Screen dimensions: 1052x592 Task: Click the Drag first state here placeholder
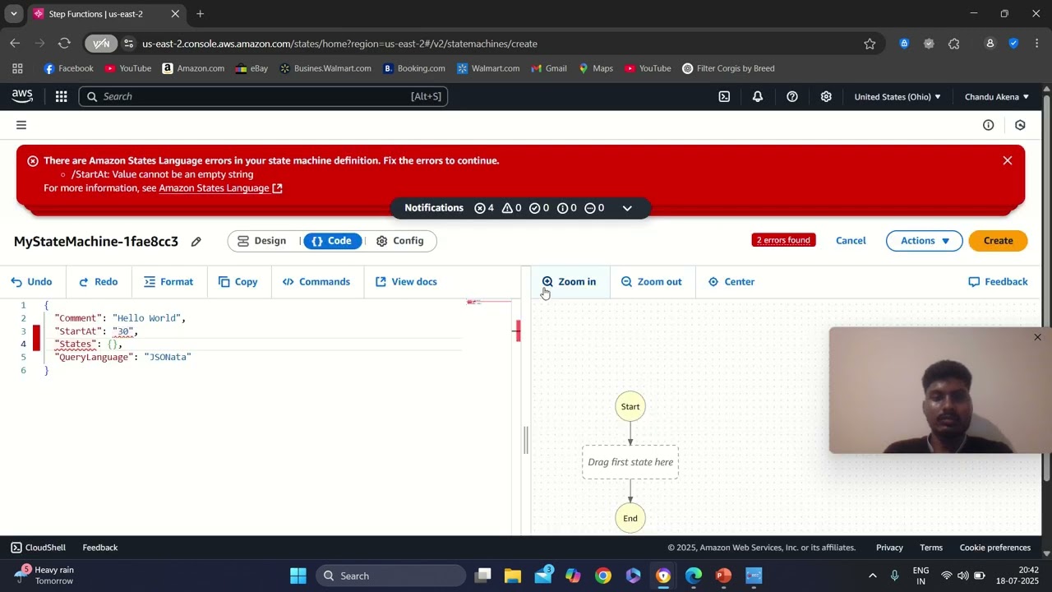pos(630,462)
